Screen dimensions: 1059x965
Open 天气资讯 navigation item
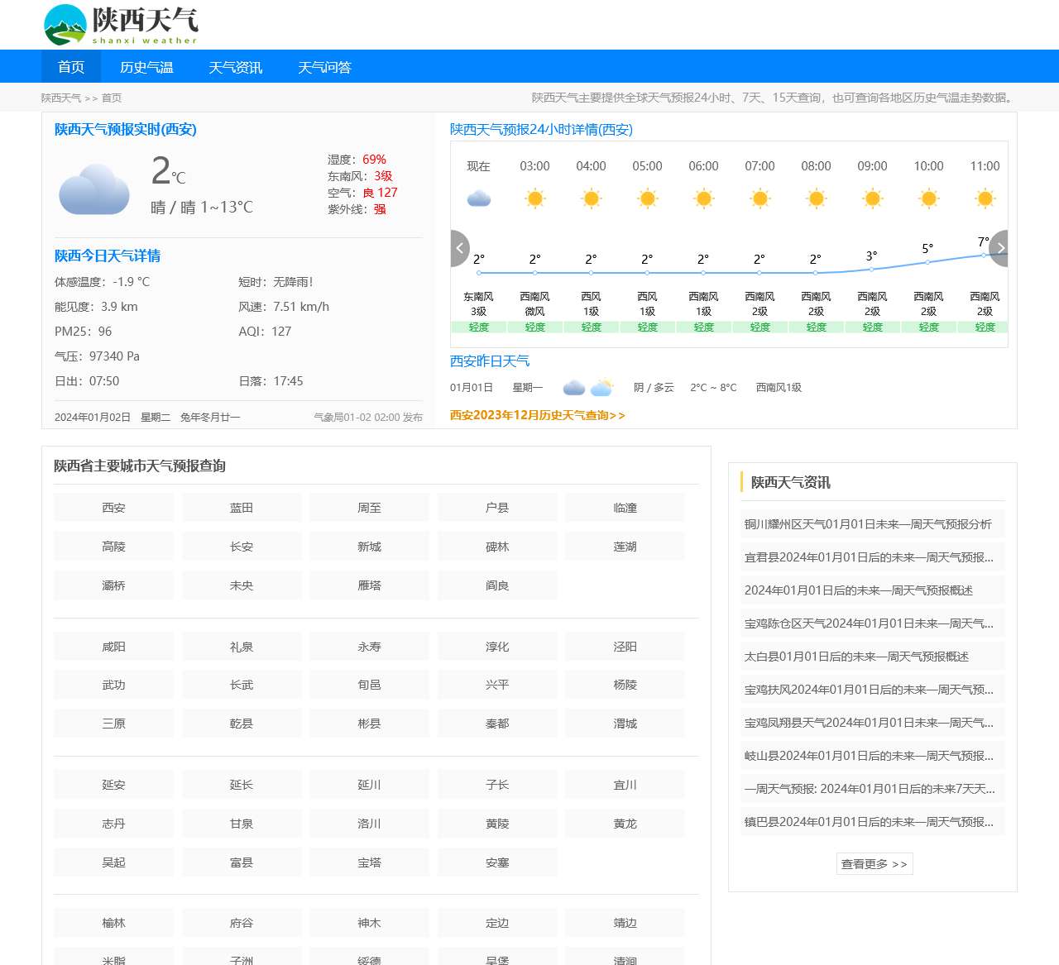[x=235, y=67]
